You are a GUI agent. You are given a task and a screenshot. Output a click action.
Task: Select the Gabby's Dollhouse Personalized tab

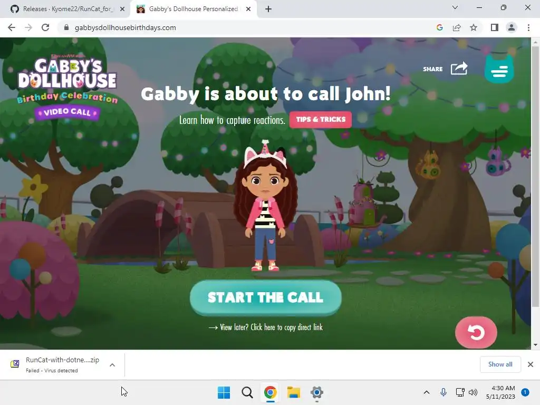193,9
